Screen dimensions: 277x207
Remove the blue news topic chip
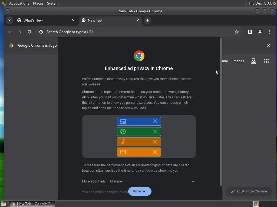[155, 121]
